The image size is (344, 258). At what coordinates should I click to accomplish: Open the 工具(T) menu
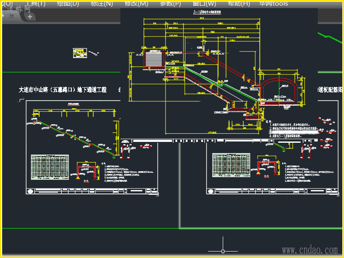(x=35, y=3)
